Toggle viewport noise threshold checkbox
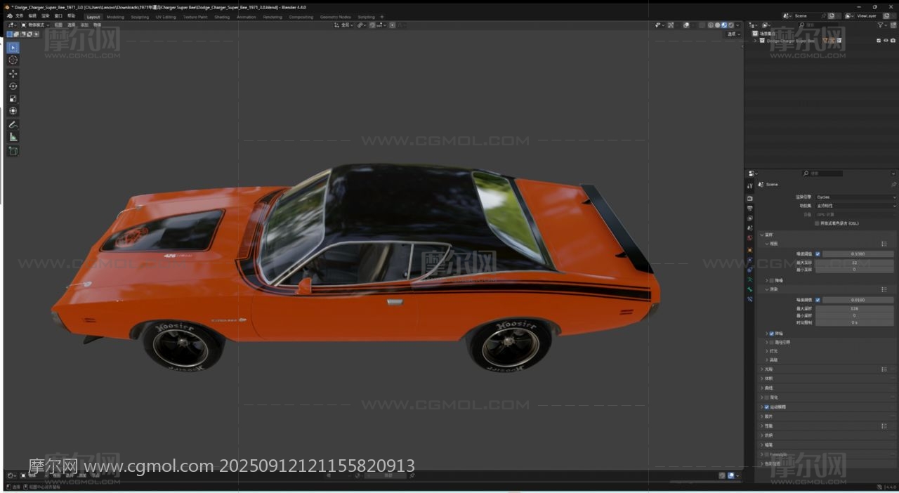Screen dimensions: 899x493 [818, 254]
